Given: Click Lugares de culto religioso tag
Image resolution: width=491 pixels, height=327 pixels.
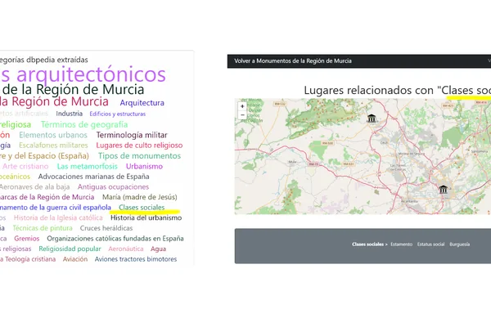Looking at the screenshot, I should (x=139, y=146).
